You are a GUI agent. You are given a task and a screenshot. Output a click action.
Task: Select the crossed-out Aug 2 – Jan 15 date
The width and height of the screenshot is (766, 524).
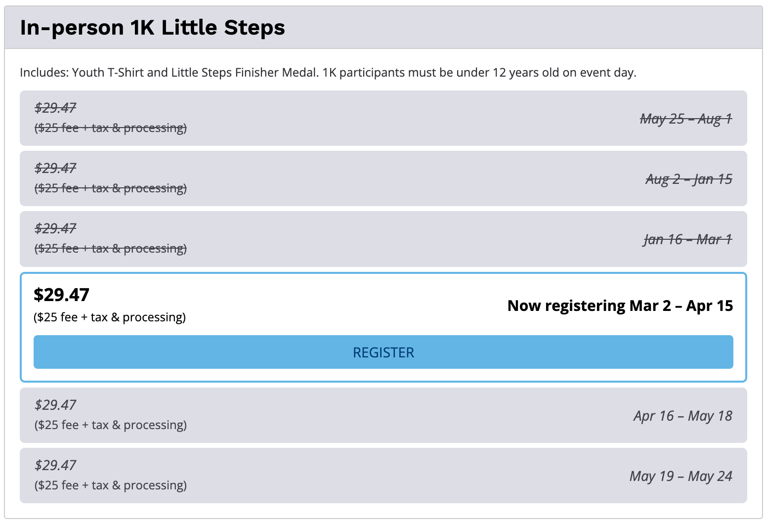pos(688,179)
